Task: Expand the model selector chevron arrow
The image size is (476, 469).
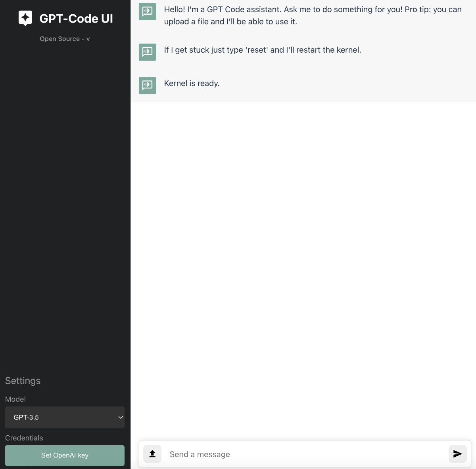Action: coord(121,417)
